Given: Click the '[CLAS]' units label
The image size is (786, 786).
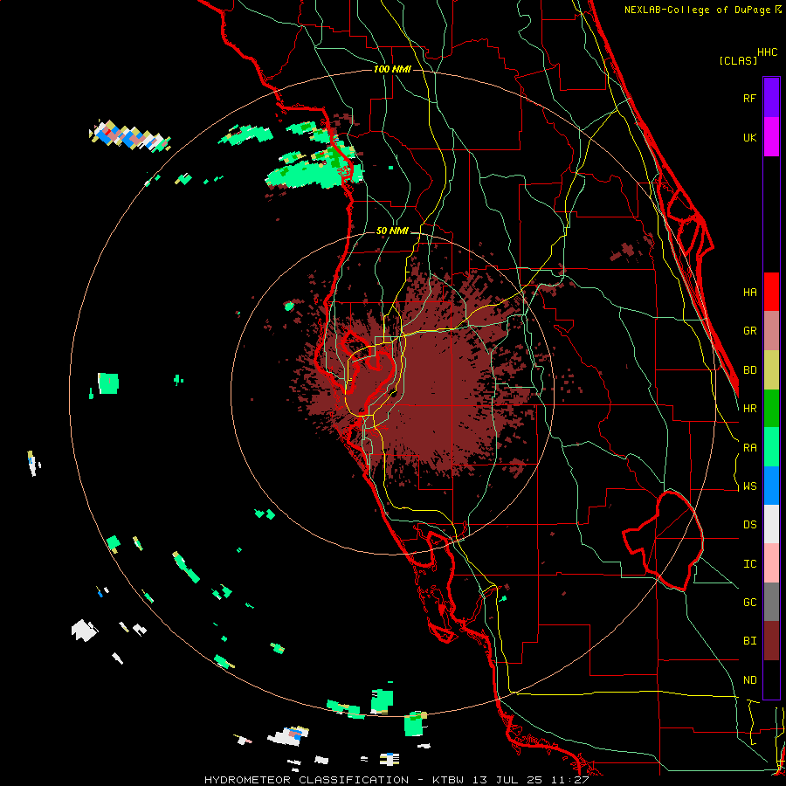Looking at the screenshot, I should pyautogui.click(x=738, y=60).
